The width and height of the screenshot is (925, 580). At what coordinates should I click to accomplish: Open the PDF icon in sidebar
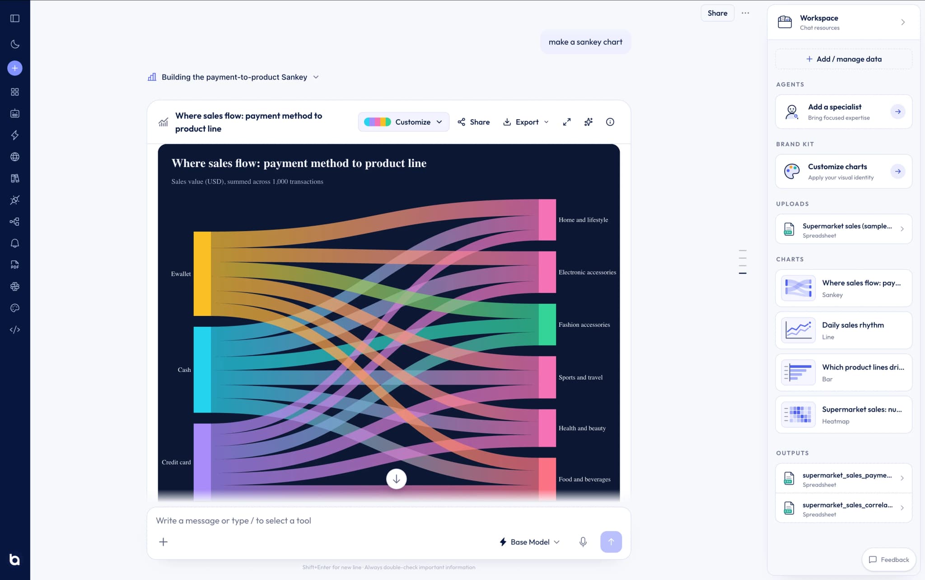[15, 265]
